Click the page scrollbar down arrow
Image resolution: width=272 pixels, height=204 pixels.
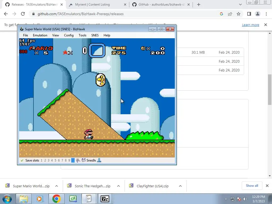point(270,176)
